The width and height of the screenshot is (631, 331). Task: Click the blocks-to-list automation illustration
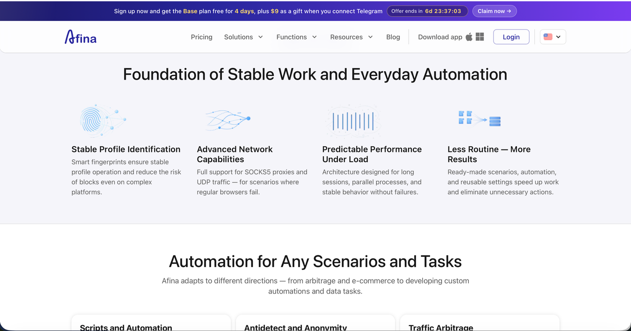pos(479,118)
